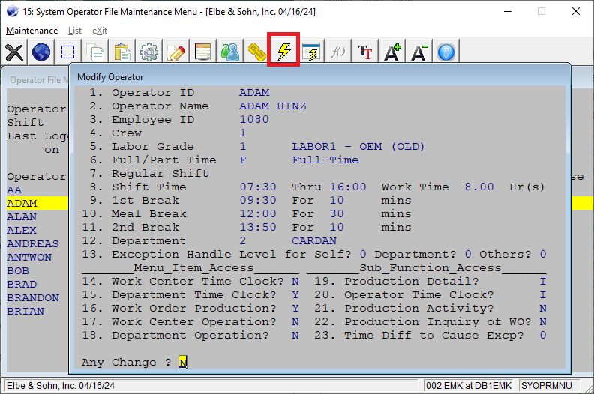The width and height of the screenshot is (594, 394).
Task: Click the Work Center Time Clock value N
Action: pos(295,282)
